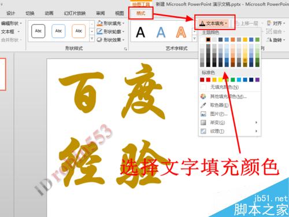Pick the black theme color swatch

tap(208, 40)
